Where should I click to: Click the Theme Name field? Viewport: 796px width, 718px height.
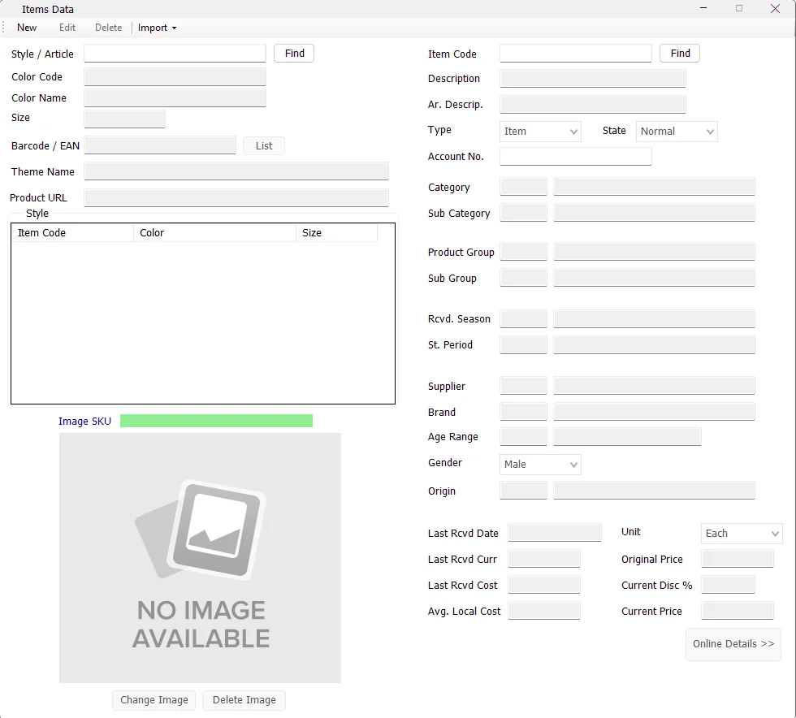pos(236,171)
